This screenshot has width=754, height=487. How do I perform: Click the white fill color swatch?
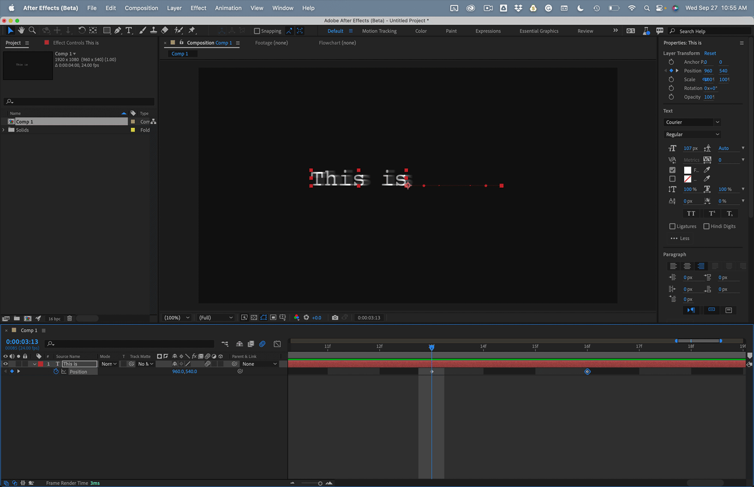click(x=687, y=170)
